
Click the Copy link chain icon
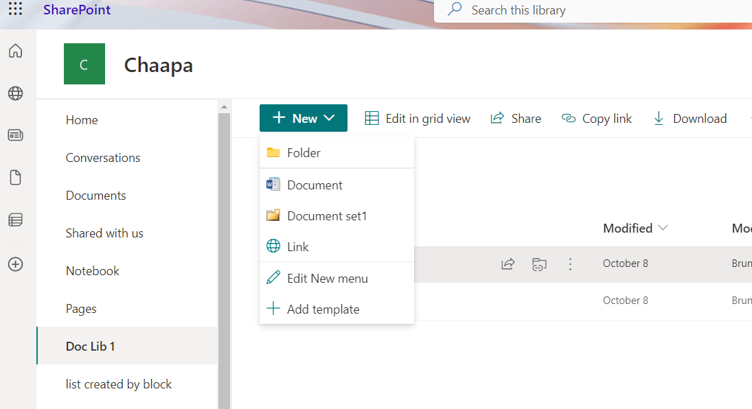(x=569, y=118)
